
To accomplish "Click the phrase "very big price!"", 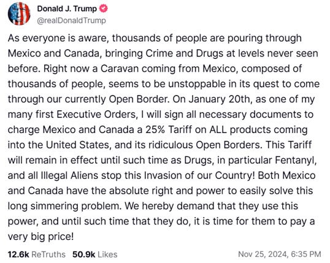I will point(41,237).
